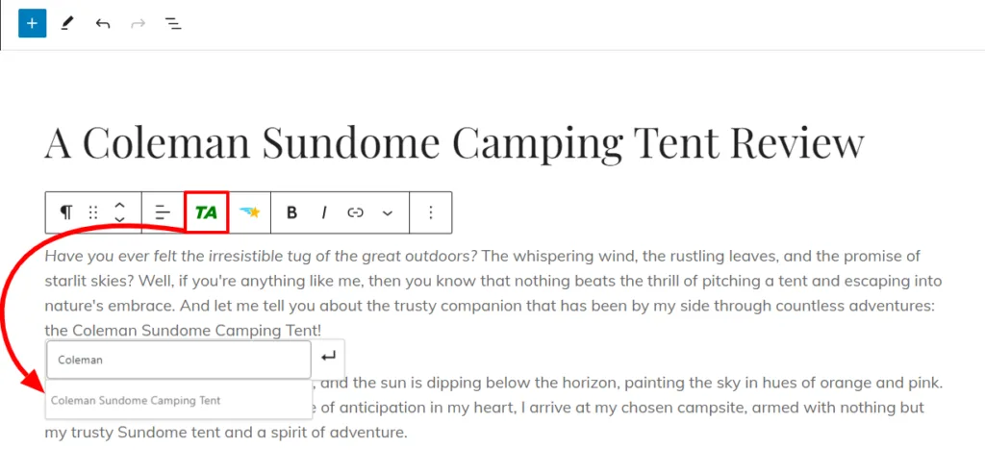Click the paragraph block type icon
Screen dimensions: 985x472
(x=66, y=212)
